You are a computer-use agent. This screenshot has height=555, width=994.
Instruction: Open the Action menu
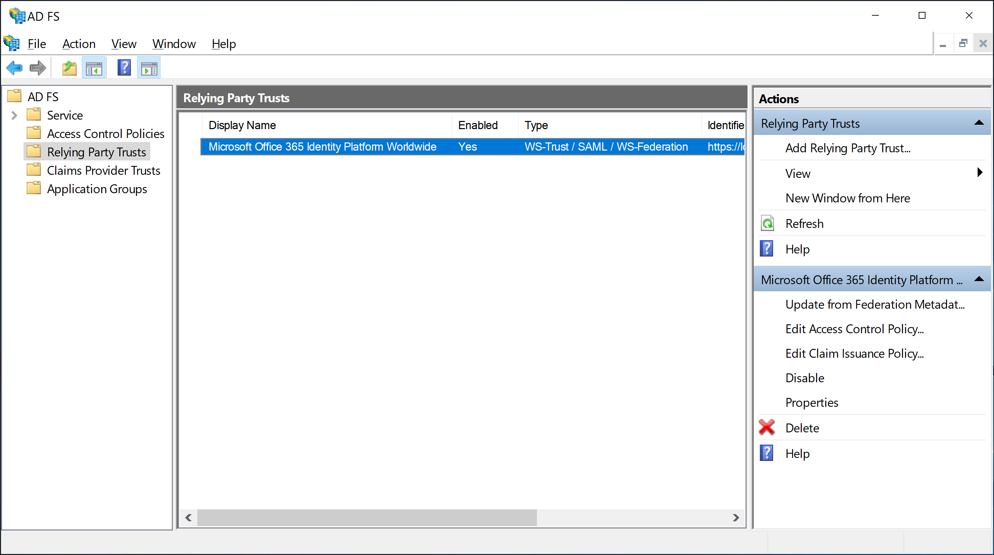tap(79, 44)
